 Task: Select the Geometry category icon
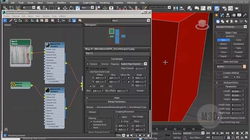click(x=218, y=21)
